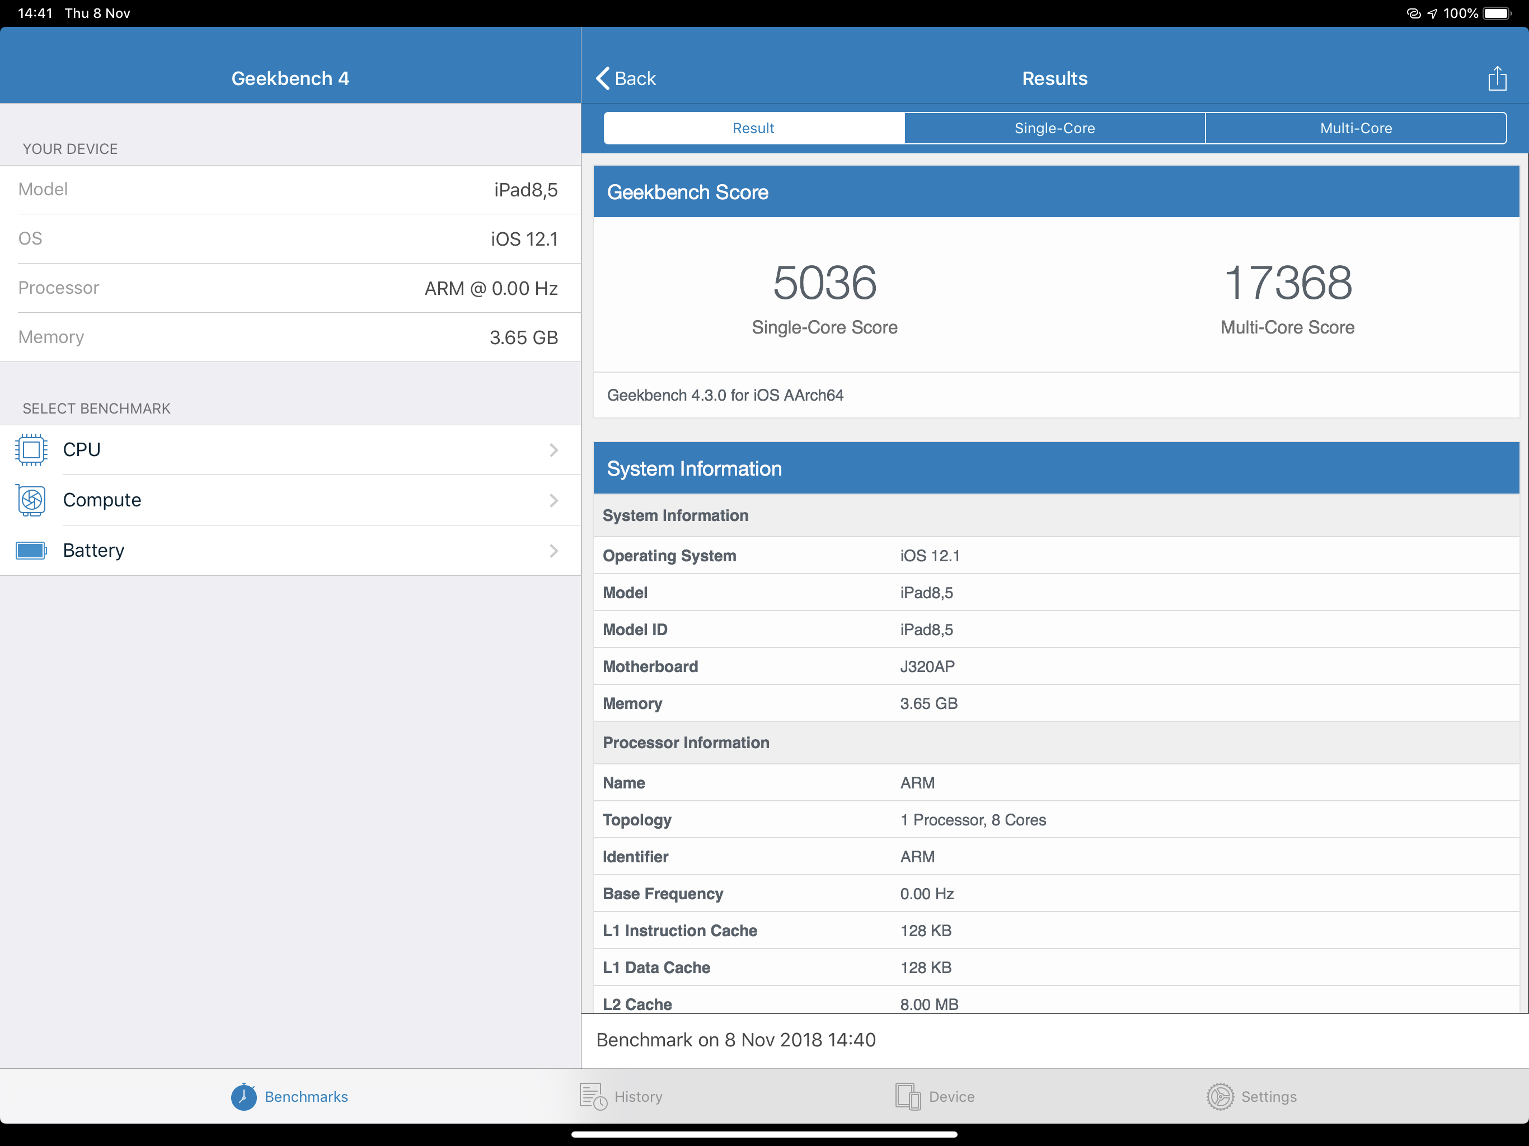Click Benchmark on 8 Nov 2018 14:40 text
Screen dimensions: 1529x1146
click(736, 1040)
